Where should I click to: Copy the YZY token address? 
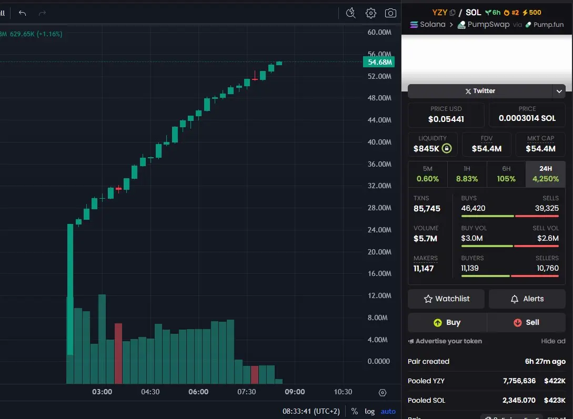(452, 13)
